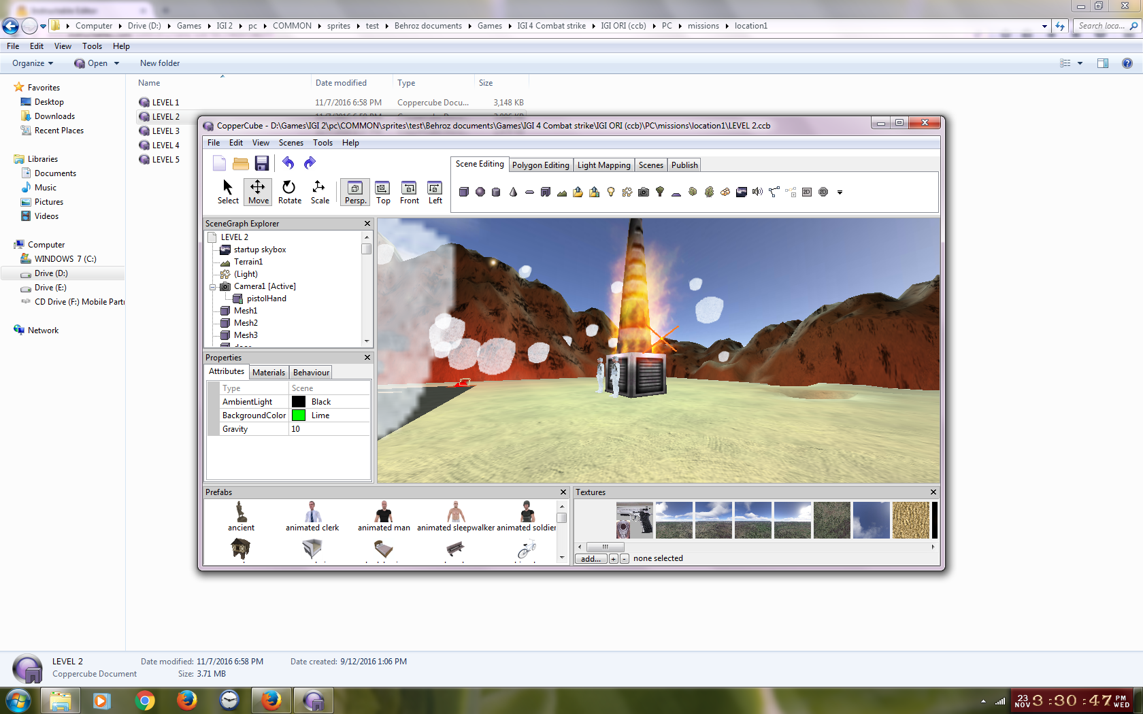Add a sphere mesh to the scene
1143x714 pixels.
pyautogui.click(x=480, y=192)
